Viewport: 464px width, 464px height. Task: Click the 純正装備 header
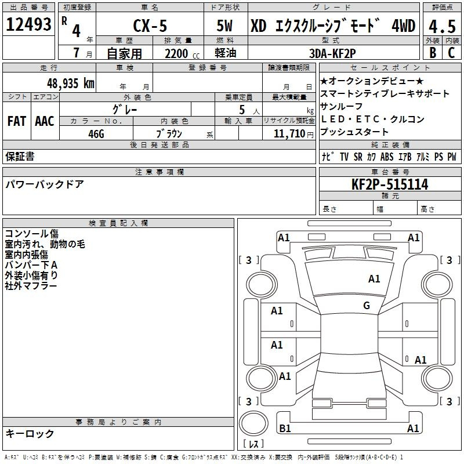390,144
